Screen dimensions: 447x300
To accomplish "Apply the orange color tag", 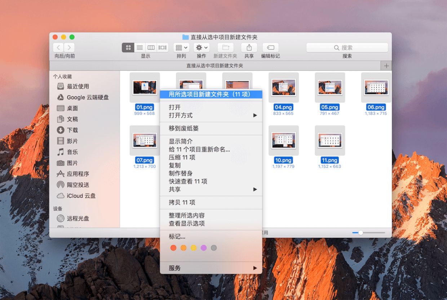I will 183,248.
